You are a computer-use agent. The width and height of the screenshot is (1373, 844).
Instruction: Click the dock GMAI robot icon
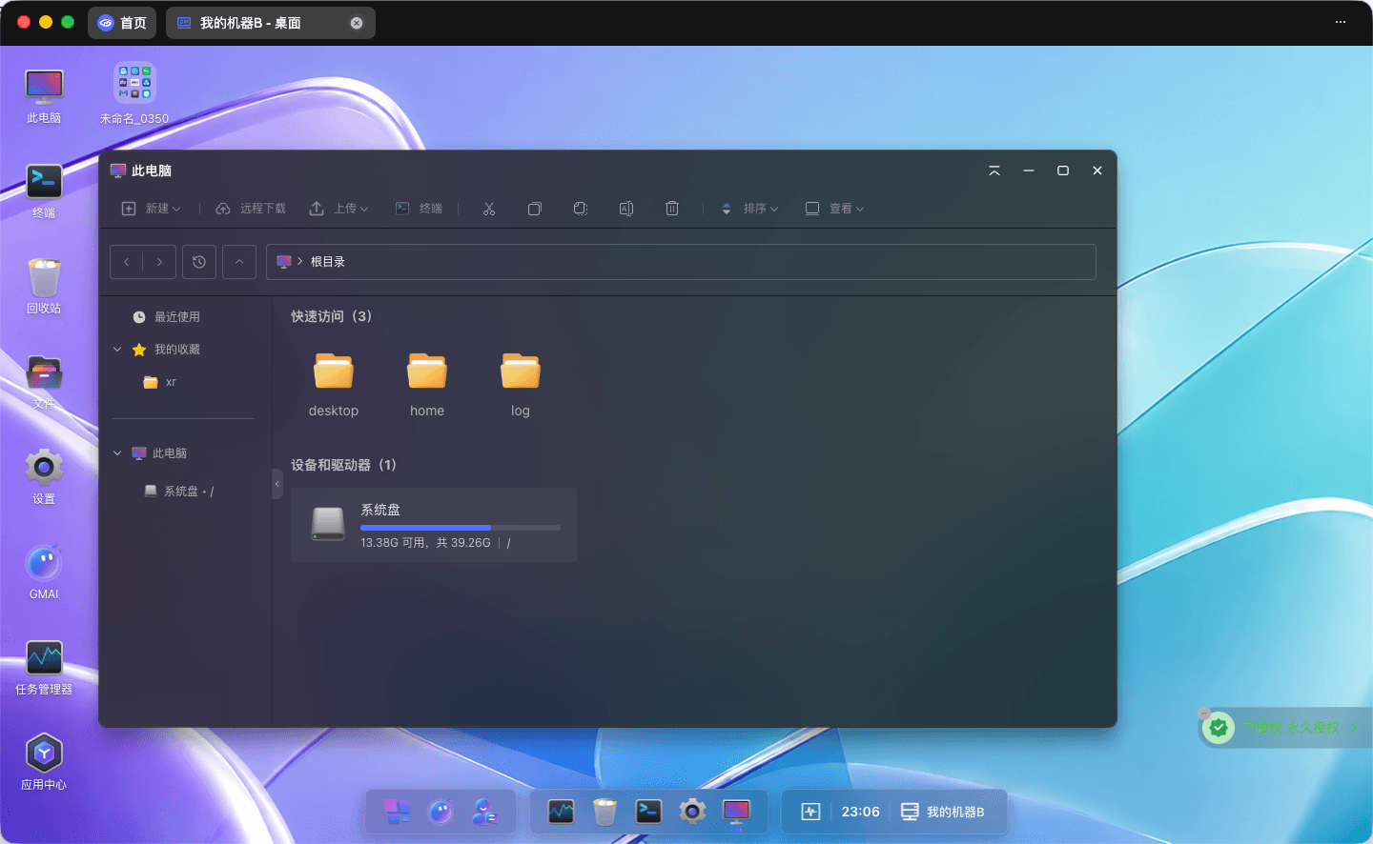441,812
